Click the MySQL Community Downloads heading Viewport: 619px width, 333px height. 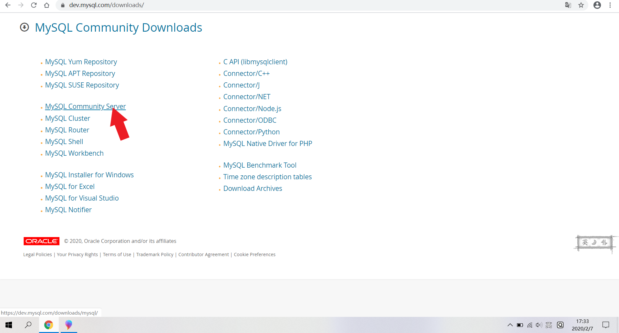tap(119, 27)
